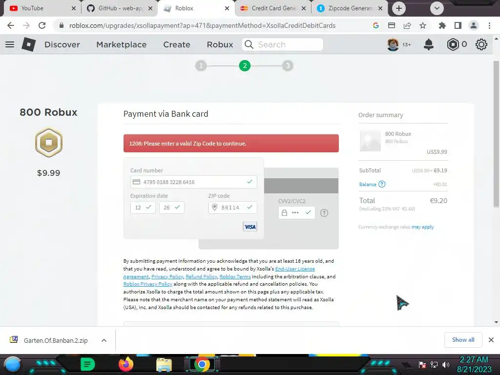Open the Chrome three-dot menu

489,25
